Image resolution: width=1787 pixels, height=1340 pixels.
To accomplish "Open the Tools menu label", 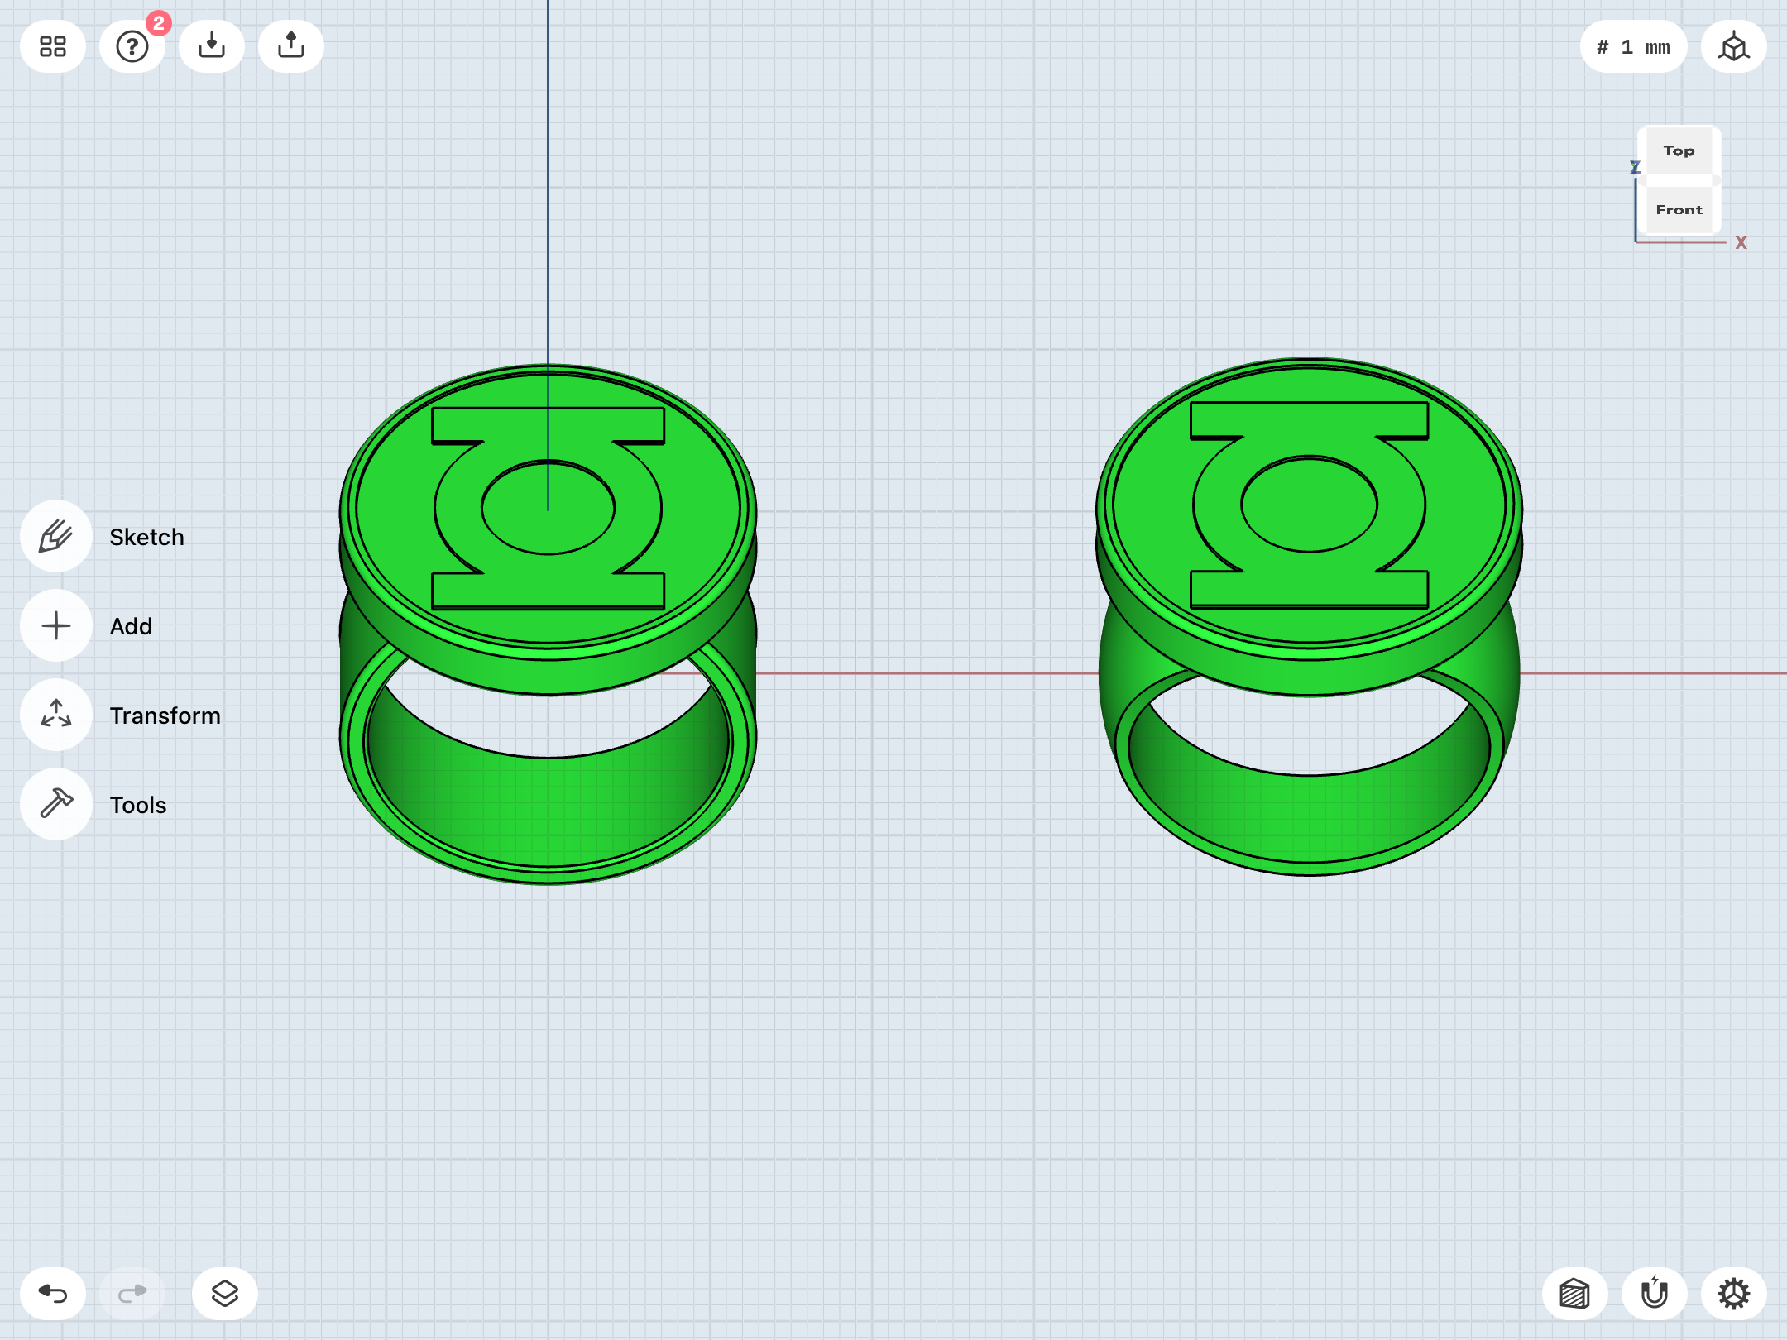I will coord(137,805).
